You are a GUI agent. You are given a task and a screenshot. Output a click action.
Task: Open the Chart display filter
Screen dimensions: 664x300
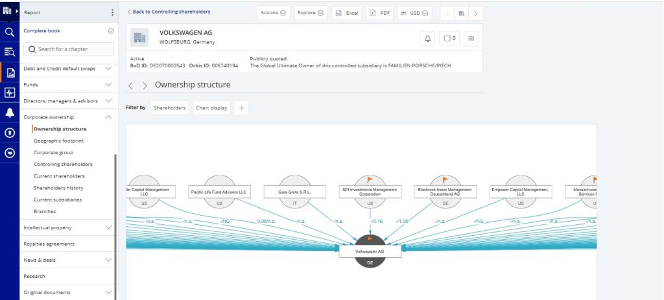click(212, 108)
